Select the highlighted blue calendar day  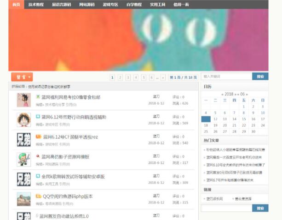coord(206,119)
